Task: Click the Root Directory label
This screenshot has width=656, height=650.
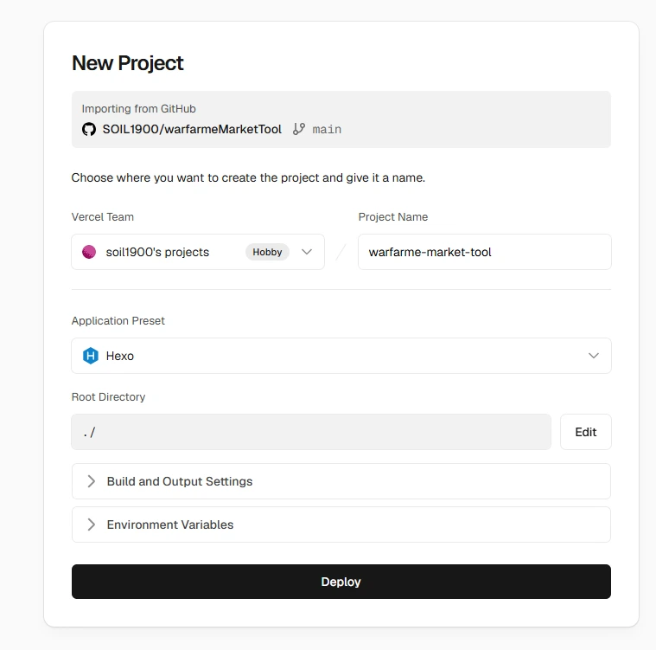Action: pyautogui.click(x=108, y=397)
